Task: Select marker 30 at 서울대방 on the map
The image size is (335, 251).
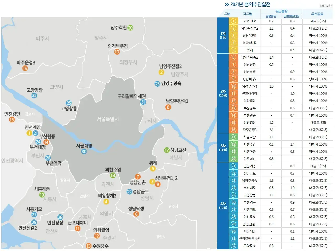Action: (x=84, y=151)
